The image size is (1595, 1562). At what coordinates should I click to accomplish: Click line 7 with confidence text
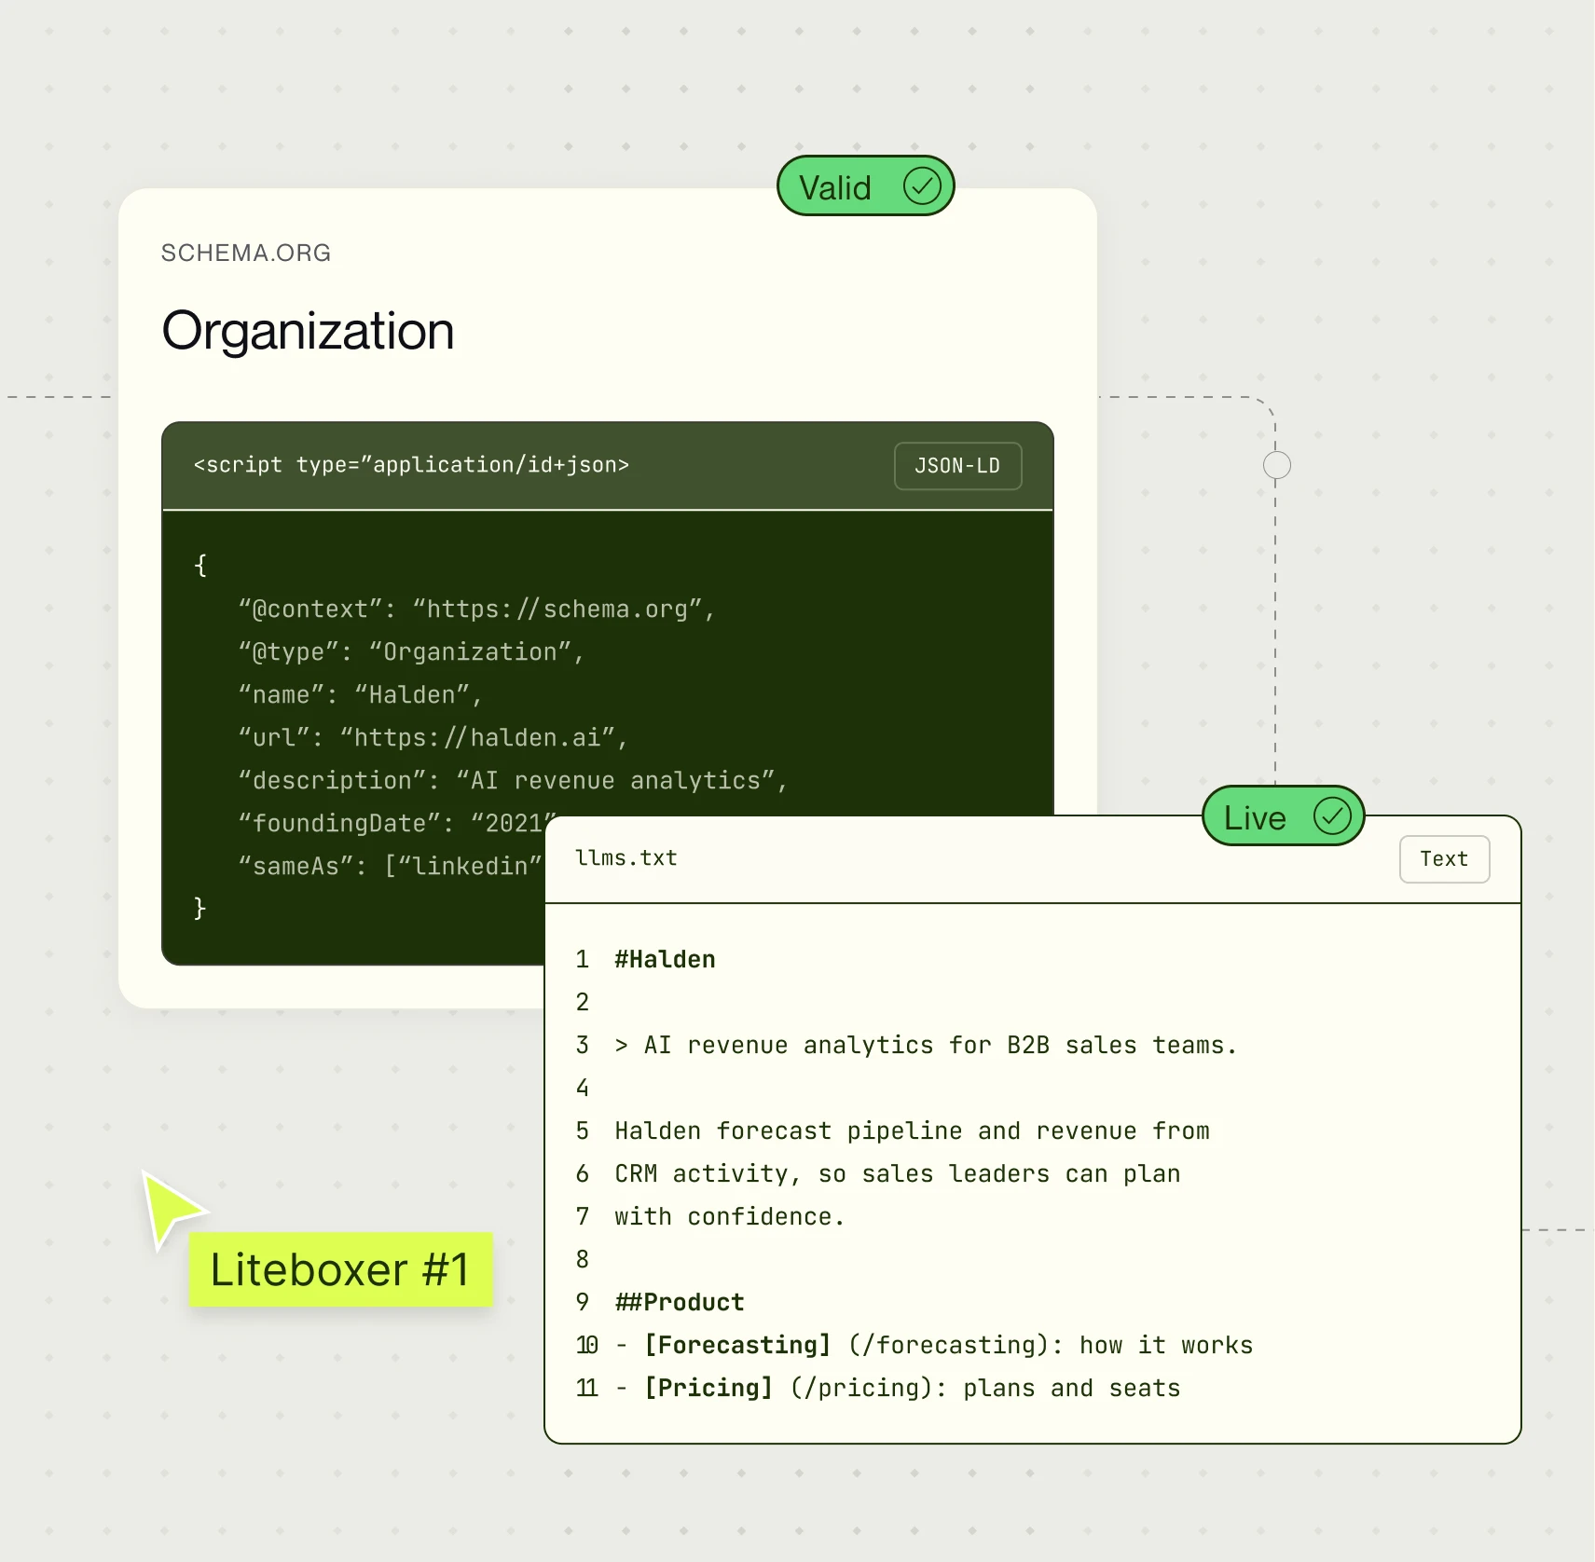tap(729, 1217)
